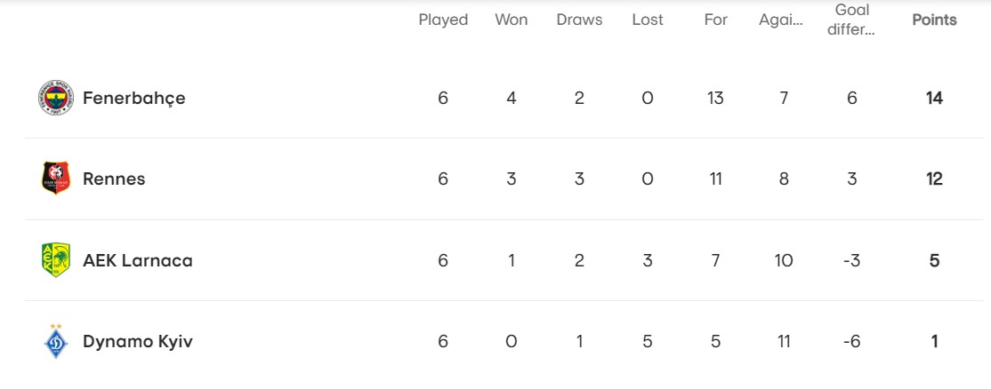The height and width of the screenshot is (389, 991).
Task: Select the Draws column header
Action: 579,20
